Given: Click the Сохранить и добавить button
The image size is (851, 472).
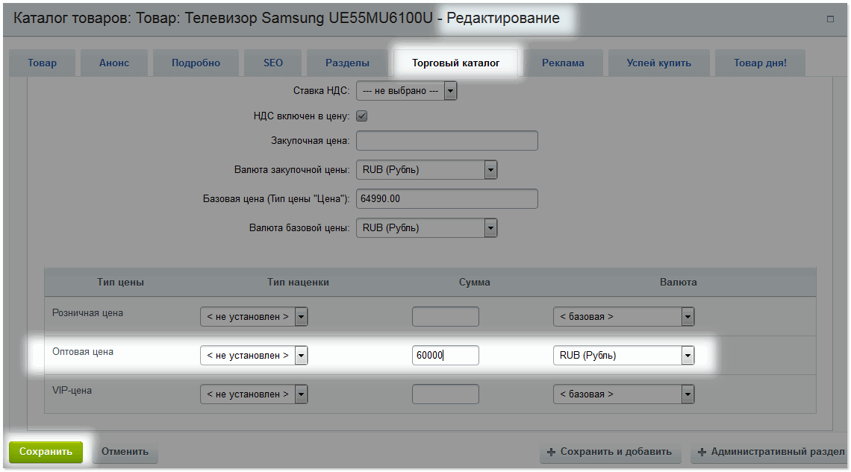Looking at the screenshot, I should pos(610,452).
